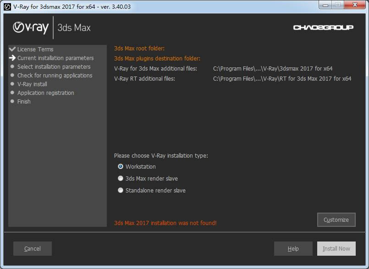Click the 3ds Max 2017 not found warning
The width and height of the screenshot is (369, 269).
[x=165, y=223]
